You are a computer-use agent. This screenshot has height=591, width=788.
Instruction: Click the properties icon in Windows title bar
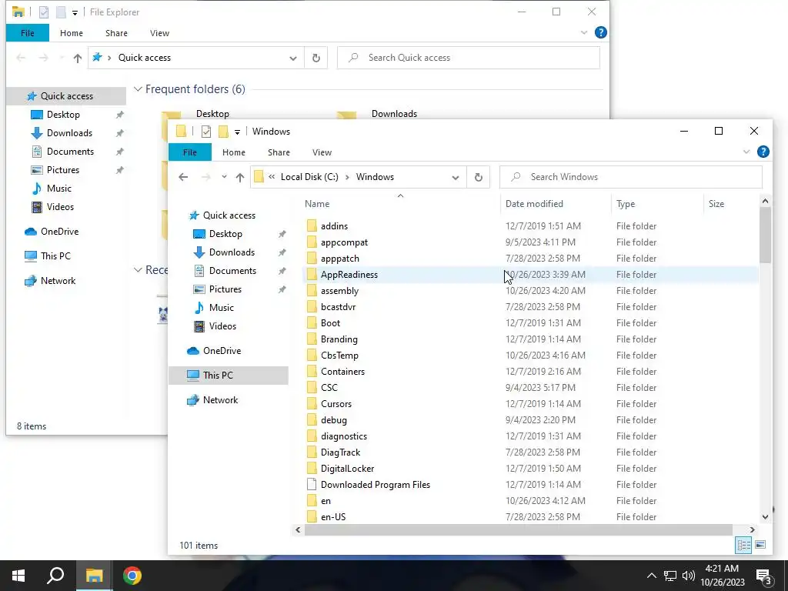(206, 132)
